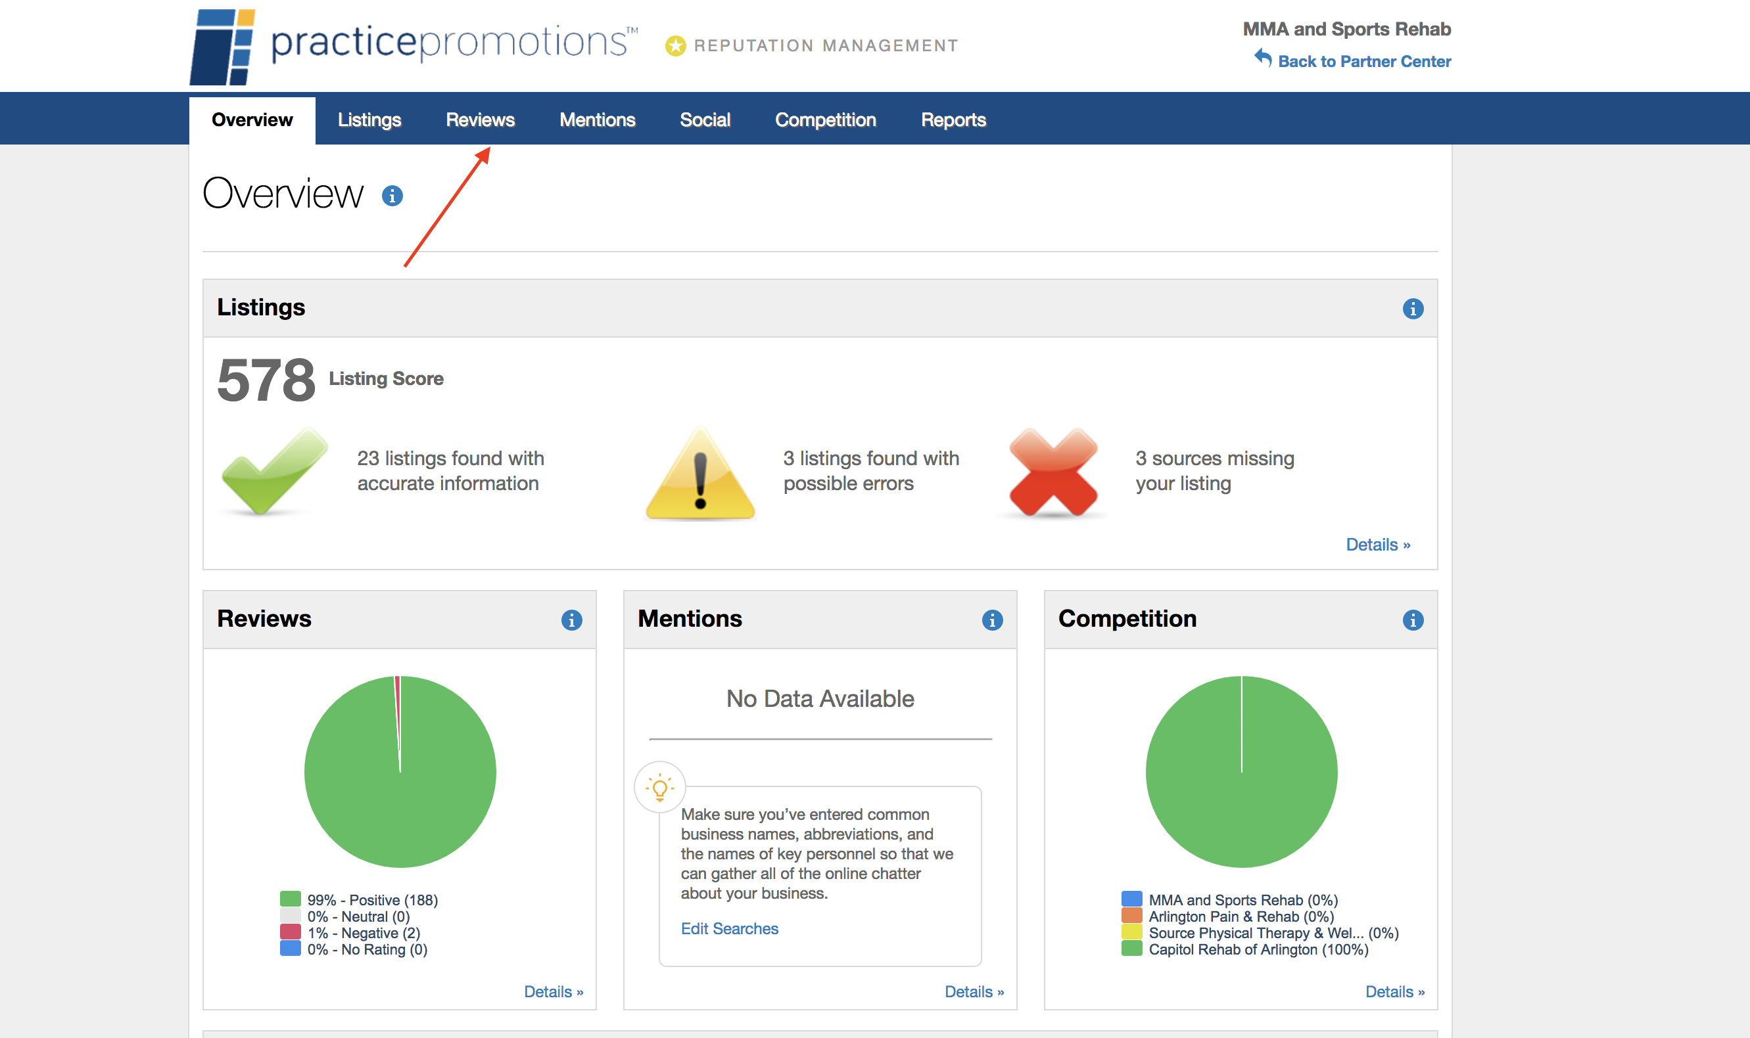Click '3 listings found with possible errors'
This screenshot has width=1750, height=1038.
[871, 471]
